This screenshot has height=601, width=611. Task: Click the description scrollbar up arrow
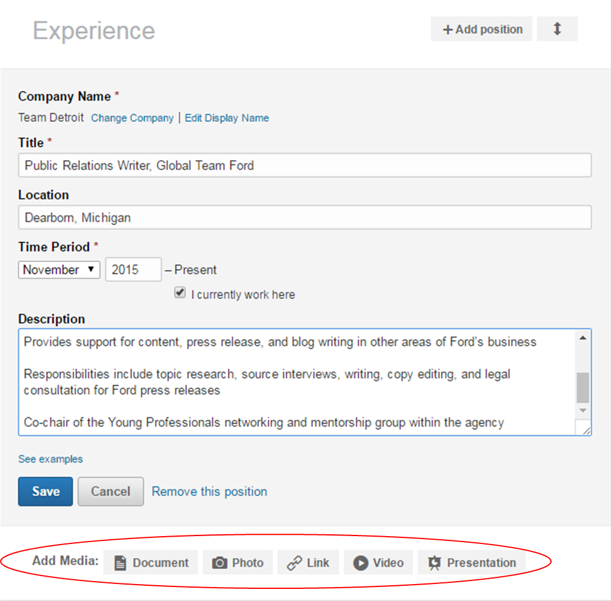click(x=583, y=338)
